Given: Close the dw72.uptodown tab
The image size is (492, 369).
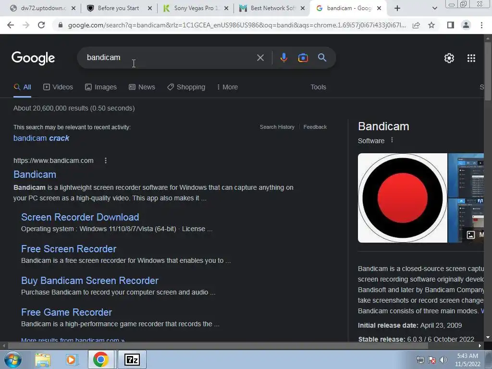Looking at the screenshot, I should pos(74,8).
